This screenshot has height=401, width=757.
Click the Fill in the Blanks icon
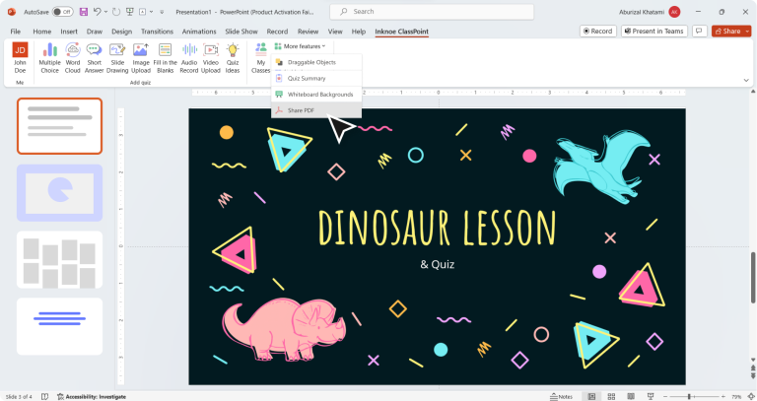pyautogui.click(x=165, y=58)
